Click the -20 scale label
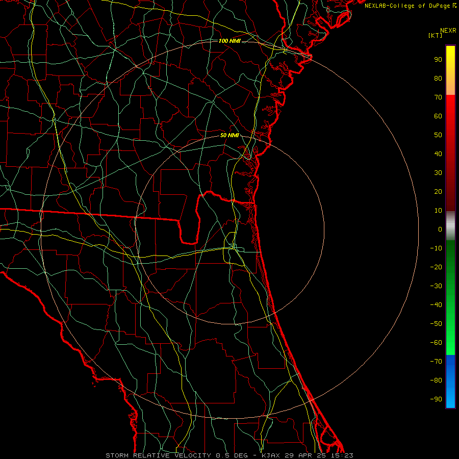The width and height of the screenshot is (459, 459). click(436, 267)
